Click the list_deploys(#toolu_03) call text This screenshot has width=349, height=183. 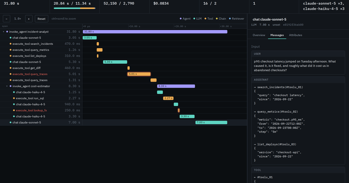tap(275, 144)
